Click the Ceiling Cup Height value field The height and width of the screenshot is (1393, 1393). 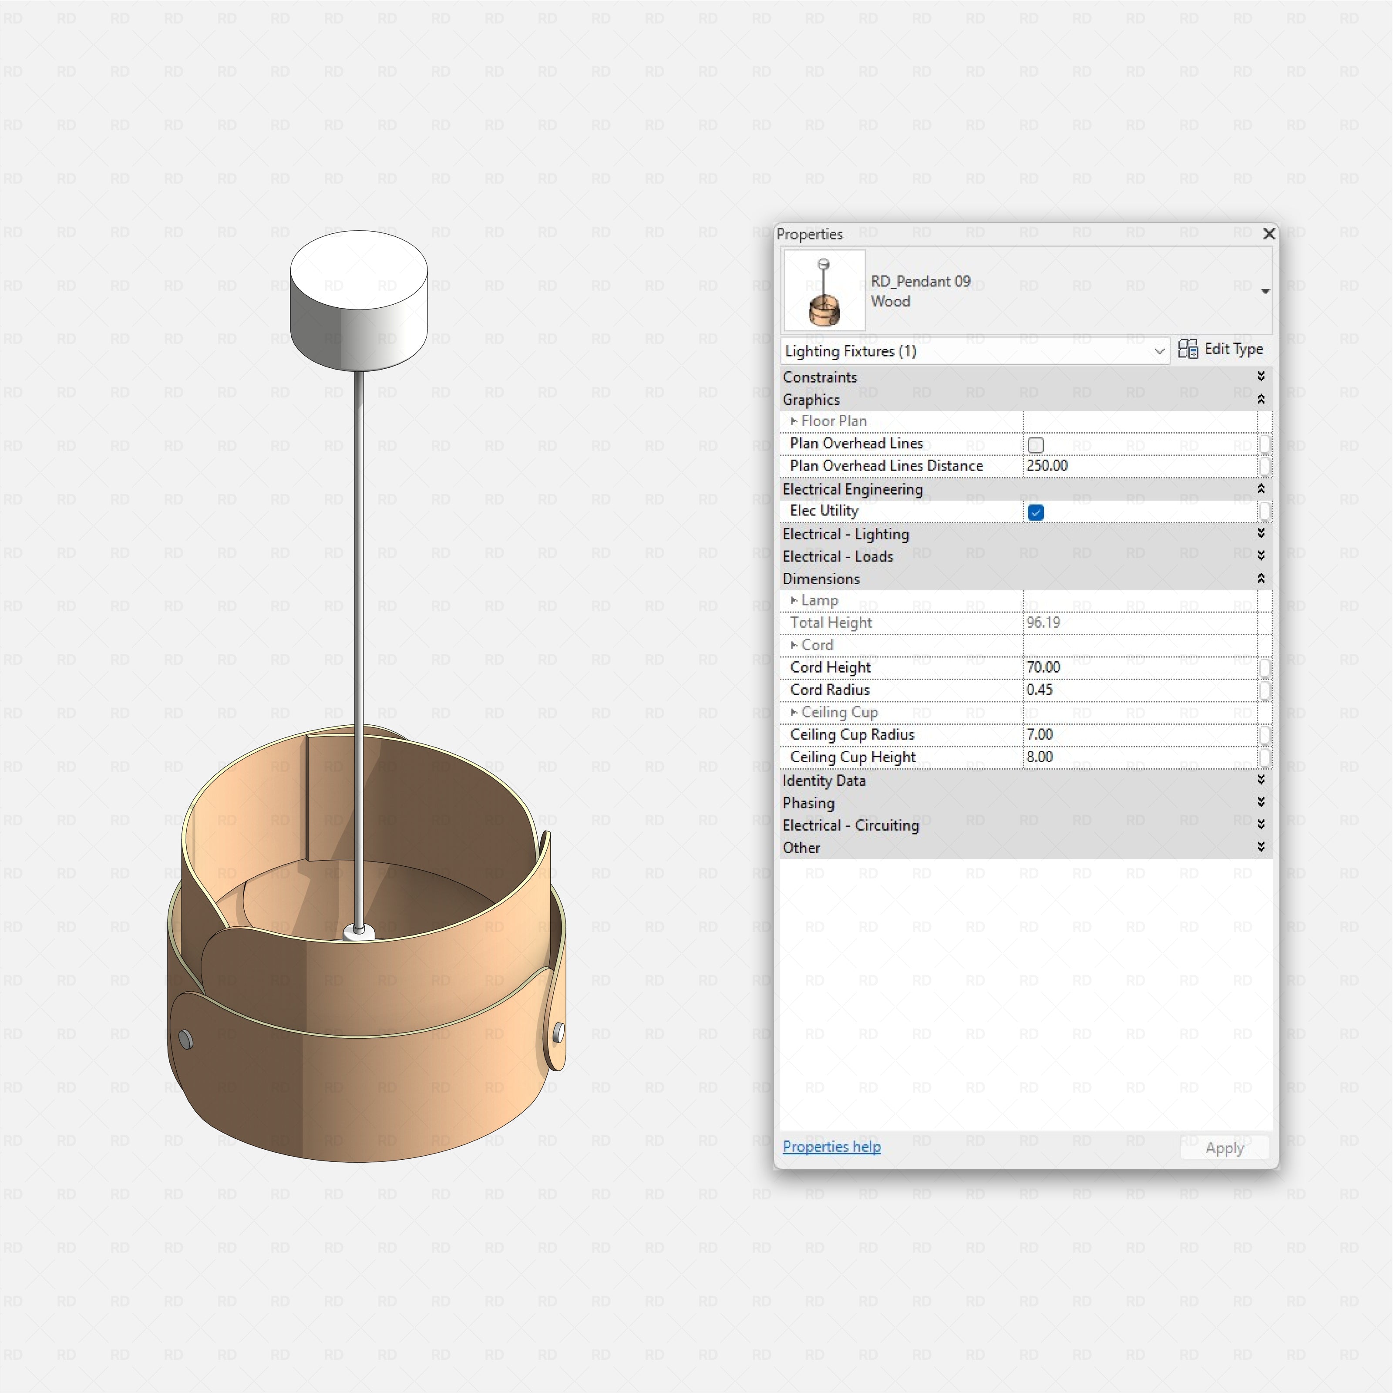(x=1139, y=757)
